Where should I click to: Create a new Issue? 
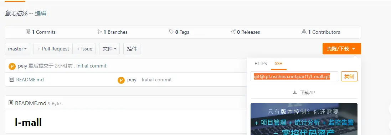tap(84, 49)
